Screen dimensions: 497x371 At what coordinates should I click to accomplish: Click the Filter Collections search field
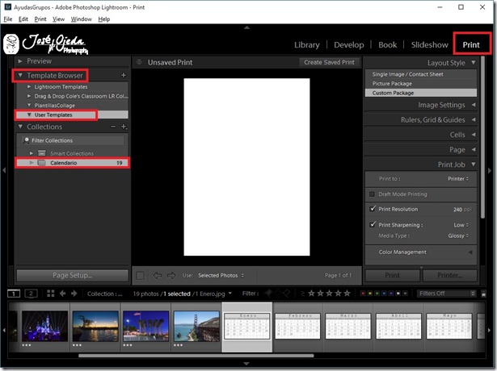click(x=73, y=140)
